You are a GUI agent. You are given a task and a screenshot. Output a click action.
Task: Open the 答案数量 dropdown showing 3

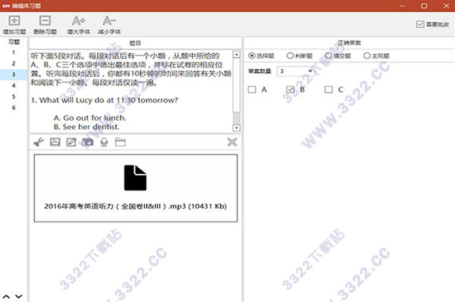click(296, 71)
